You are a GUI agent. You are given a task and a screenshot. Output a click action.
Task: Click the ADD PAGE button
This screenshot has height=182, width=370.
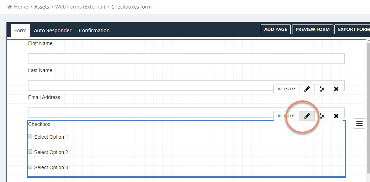coord(276,29)
